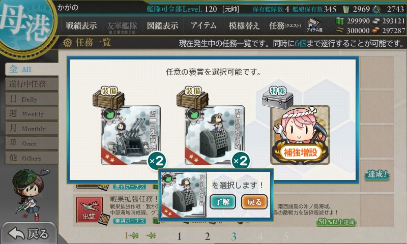The image size is (407, 244).
Task: Go to previous quest page arrow
Action: (151, 235)
